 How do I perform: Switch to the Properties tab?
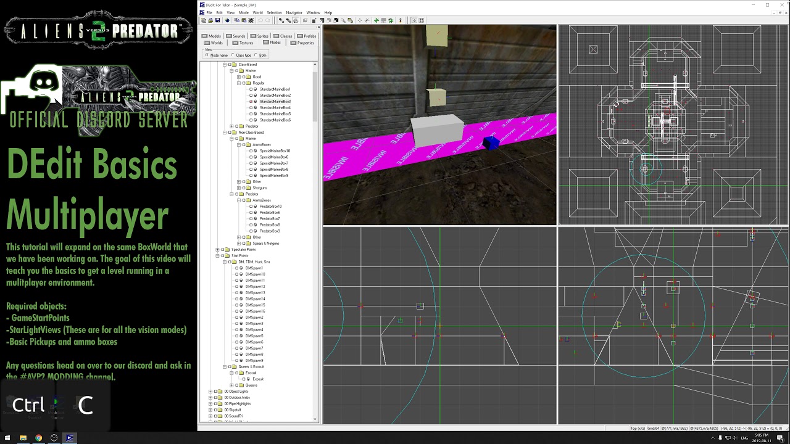click(302, 43)
